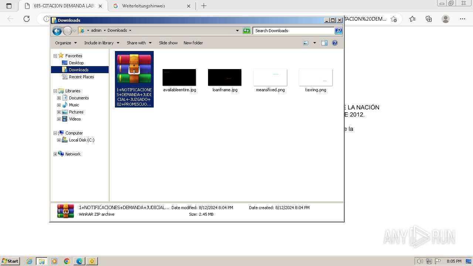Click the Microsoft Edge taskbar icon
This screenshot has width=473, height=266.
[79, 261]
